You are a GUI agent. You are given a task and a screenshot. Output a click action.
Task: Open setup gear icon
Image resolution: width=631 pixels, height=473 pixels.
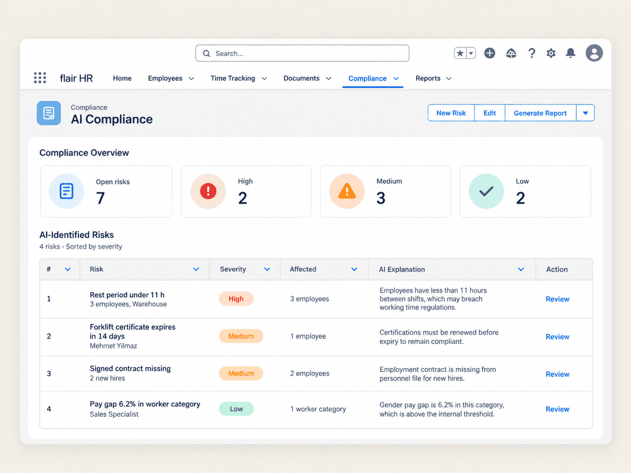coord(551,53)
